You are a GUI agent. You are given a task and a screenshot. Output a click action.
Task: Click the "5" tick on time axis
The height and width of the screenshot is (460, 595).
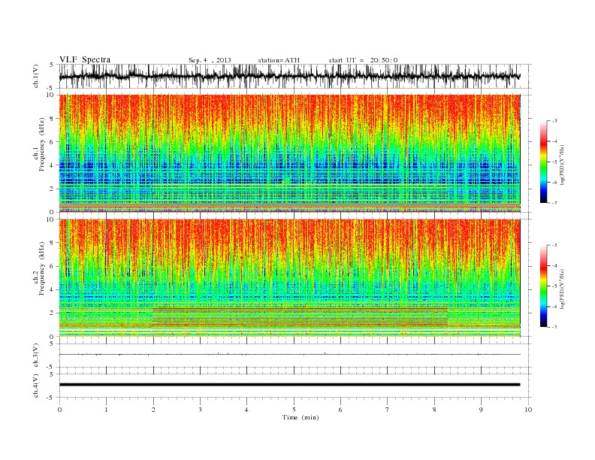tap(294, 410)
